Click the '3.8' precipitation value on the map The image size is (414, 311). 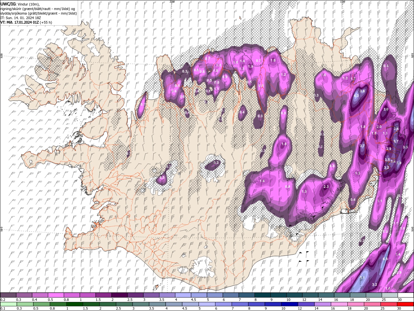point(362,91)
